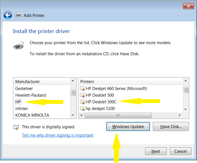Choose hp deskjet 5100 printer

(x=100, y=109)
